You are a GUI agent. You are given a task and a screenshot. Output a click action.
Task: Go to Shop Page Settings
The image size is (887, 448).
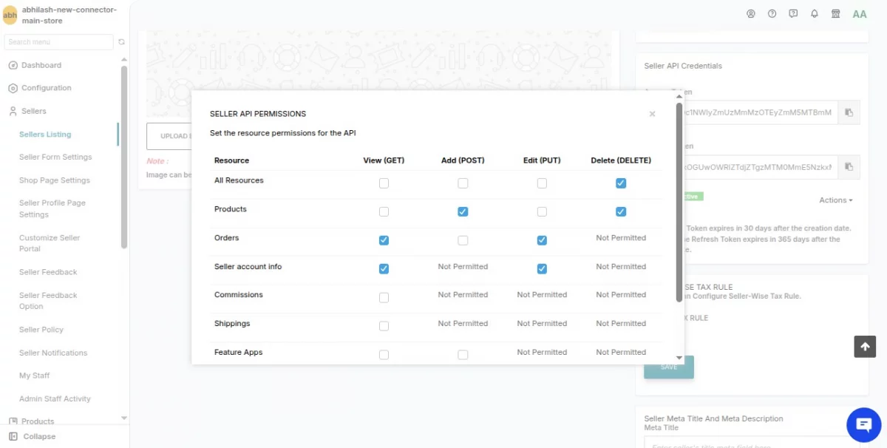coord(55,180)
